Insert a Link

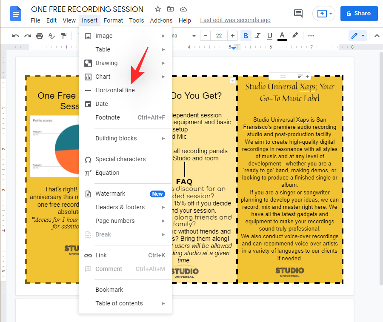[x=125, y=255]
